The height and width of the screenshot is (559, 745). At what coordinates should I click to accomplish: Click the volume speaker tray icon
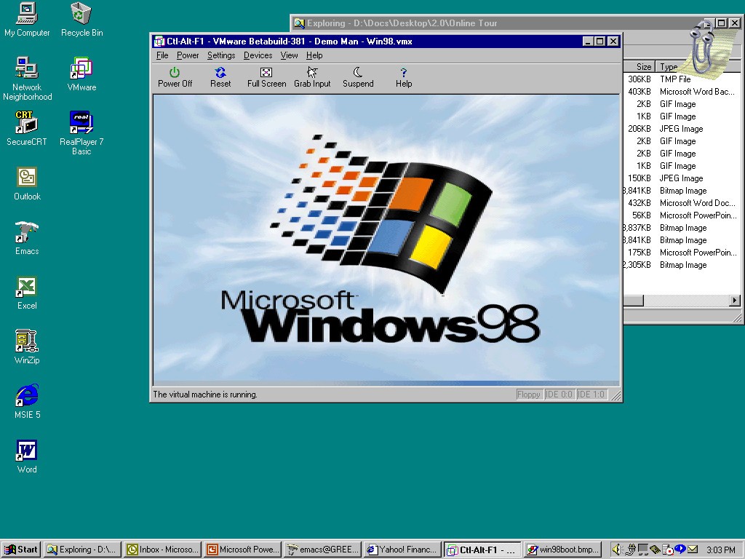click(x=616, y=550)
